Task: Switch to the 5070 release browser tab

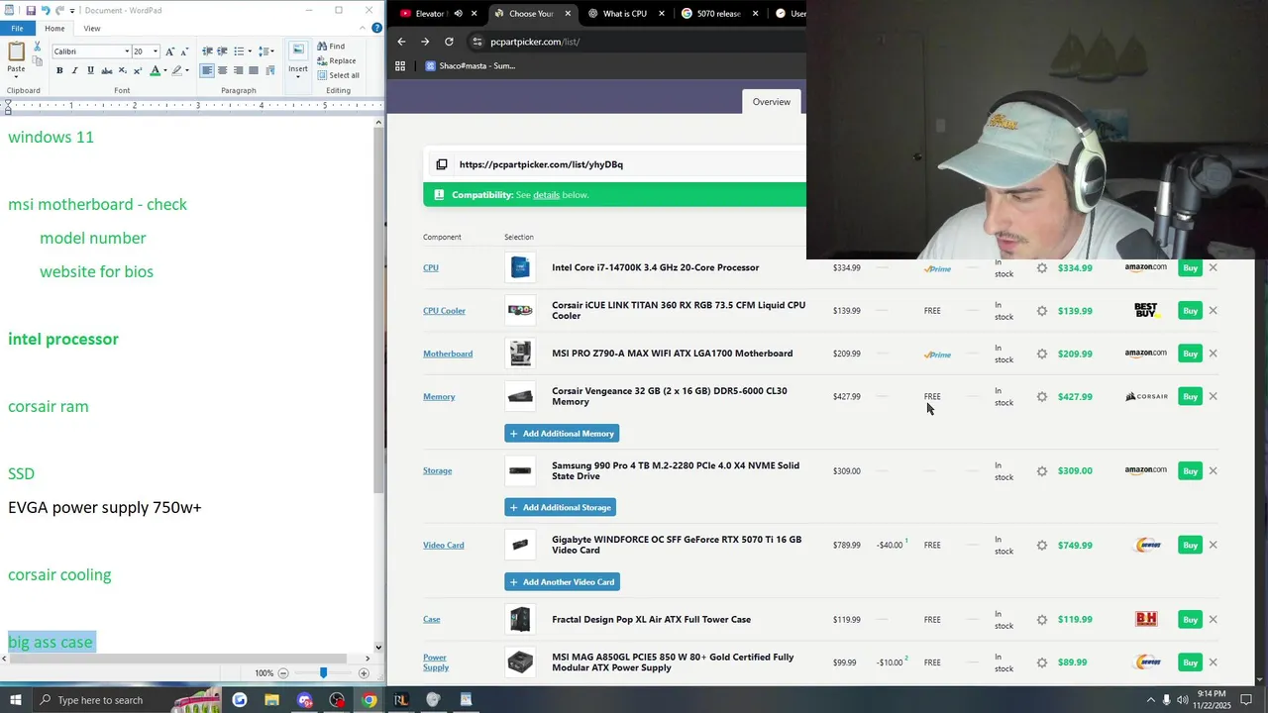Action: coord(718,14)
